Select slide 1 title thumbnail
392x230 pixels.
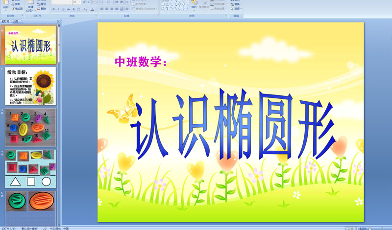pyautogui.click(x=30, y=45)
